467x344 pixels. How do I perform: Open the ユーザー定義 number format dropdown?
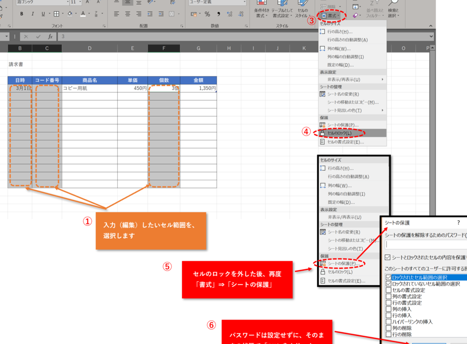point(244,2)
